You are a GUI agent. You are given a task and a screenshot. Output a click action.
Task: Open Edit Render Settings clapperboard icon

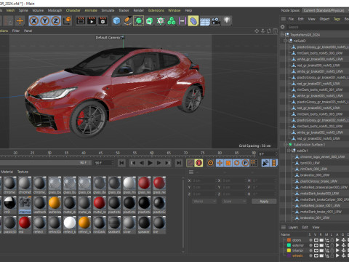pos(103,21)
